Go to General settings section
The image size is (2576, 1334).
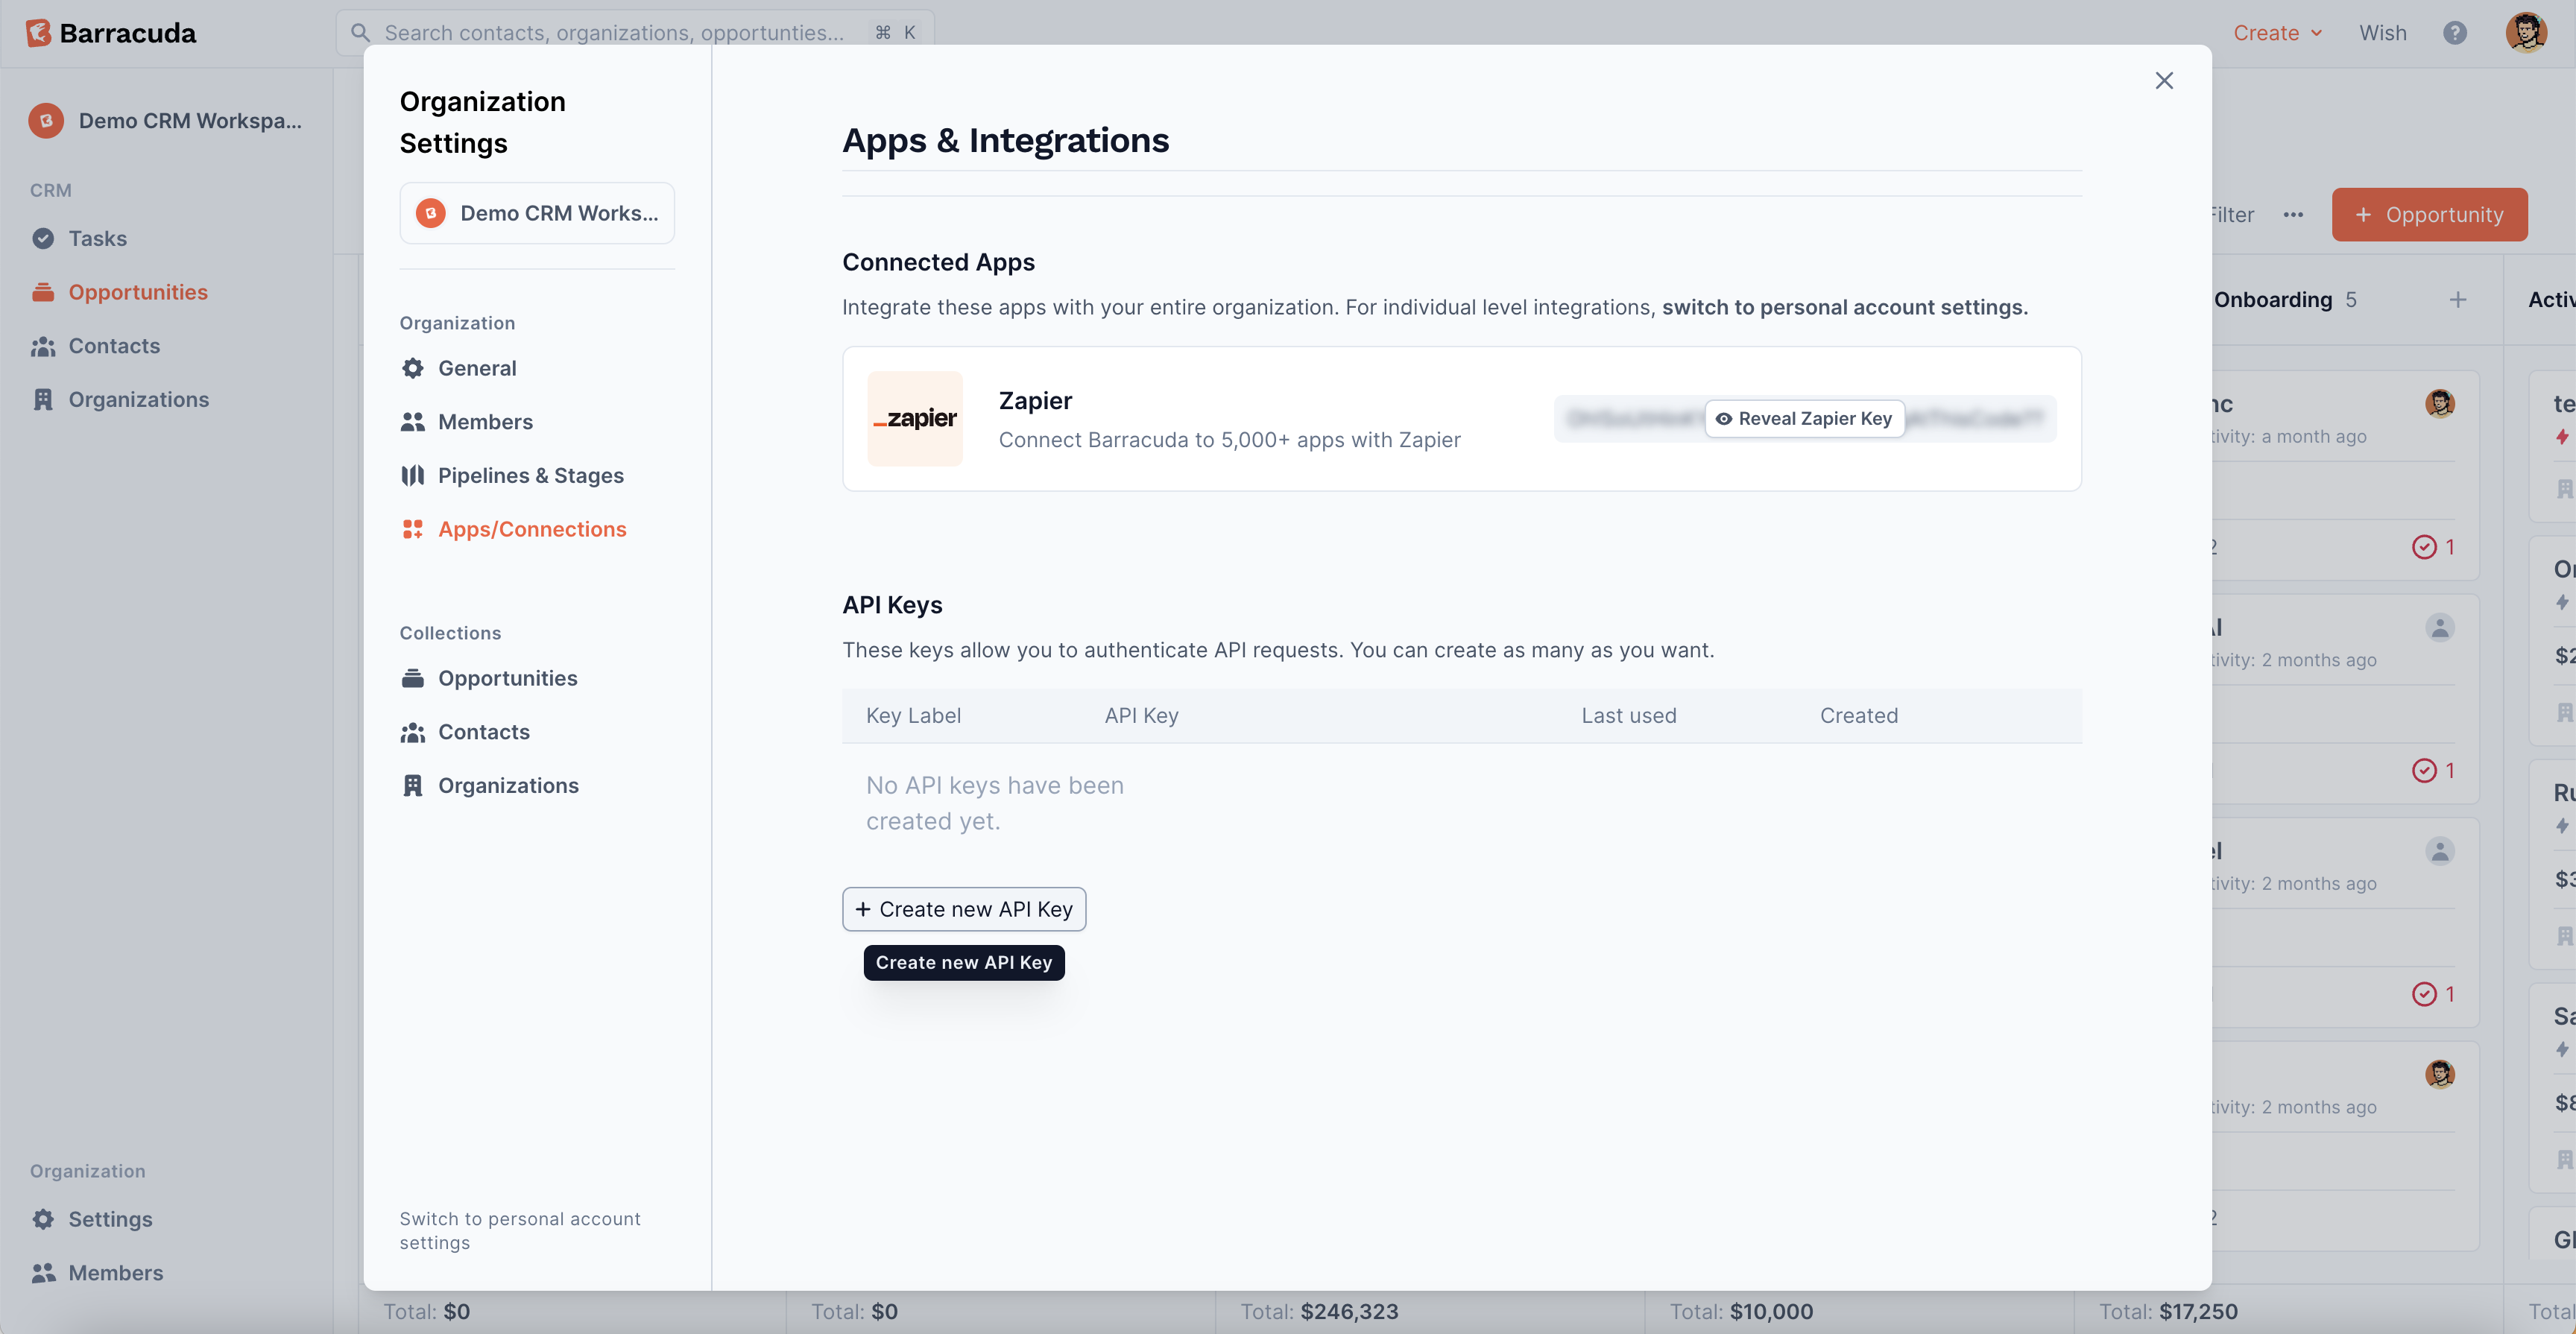click(477, 368)
